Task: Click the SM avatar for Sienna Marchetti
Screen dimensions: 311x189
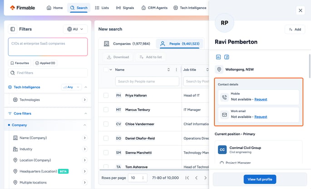Action: point(118,153)
